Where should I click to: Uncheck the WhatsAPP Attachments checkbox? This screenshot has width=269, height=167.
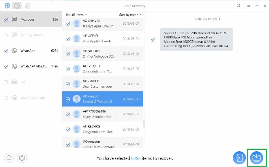(6, 67)
